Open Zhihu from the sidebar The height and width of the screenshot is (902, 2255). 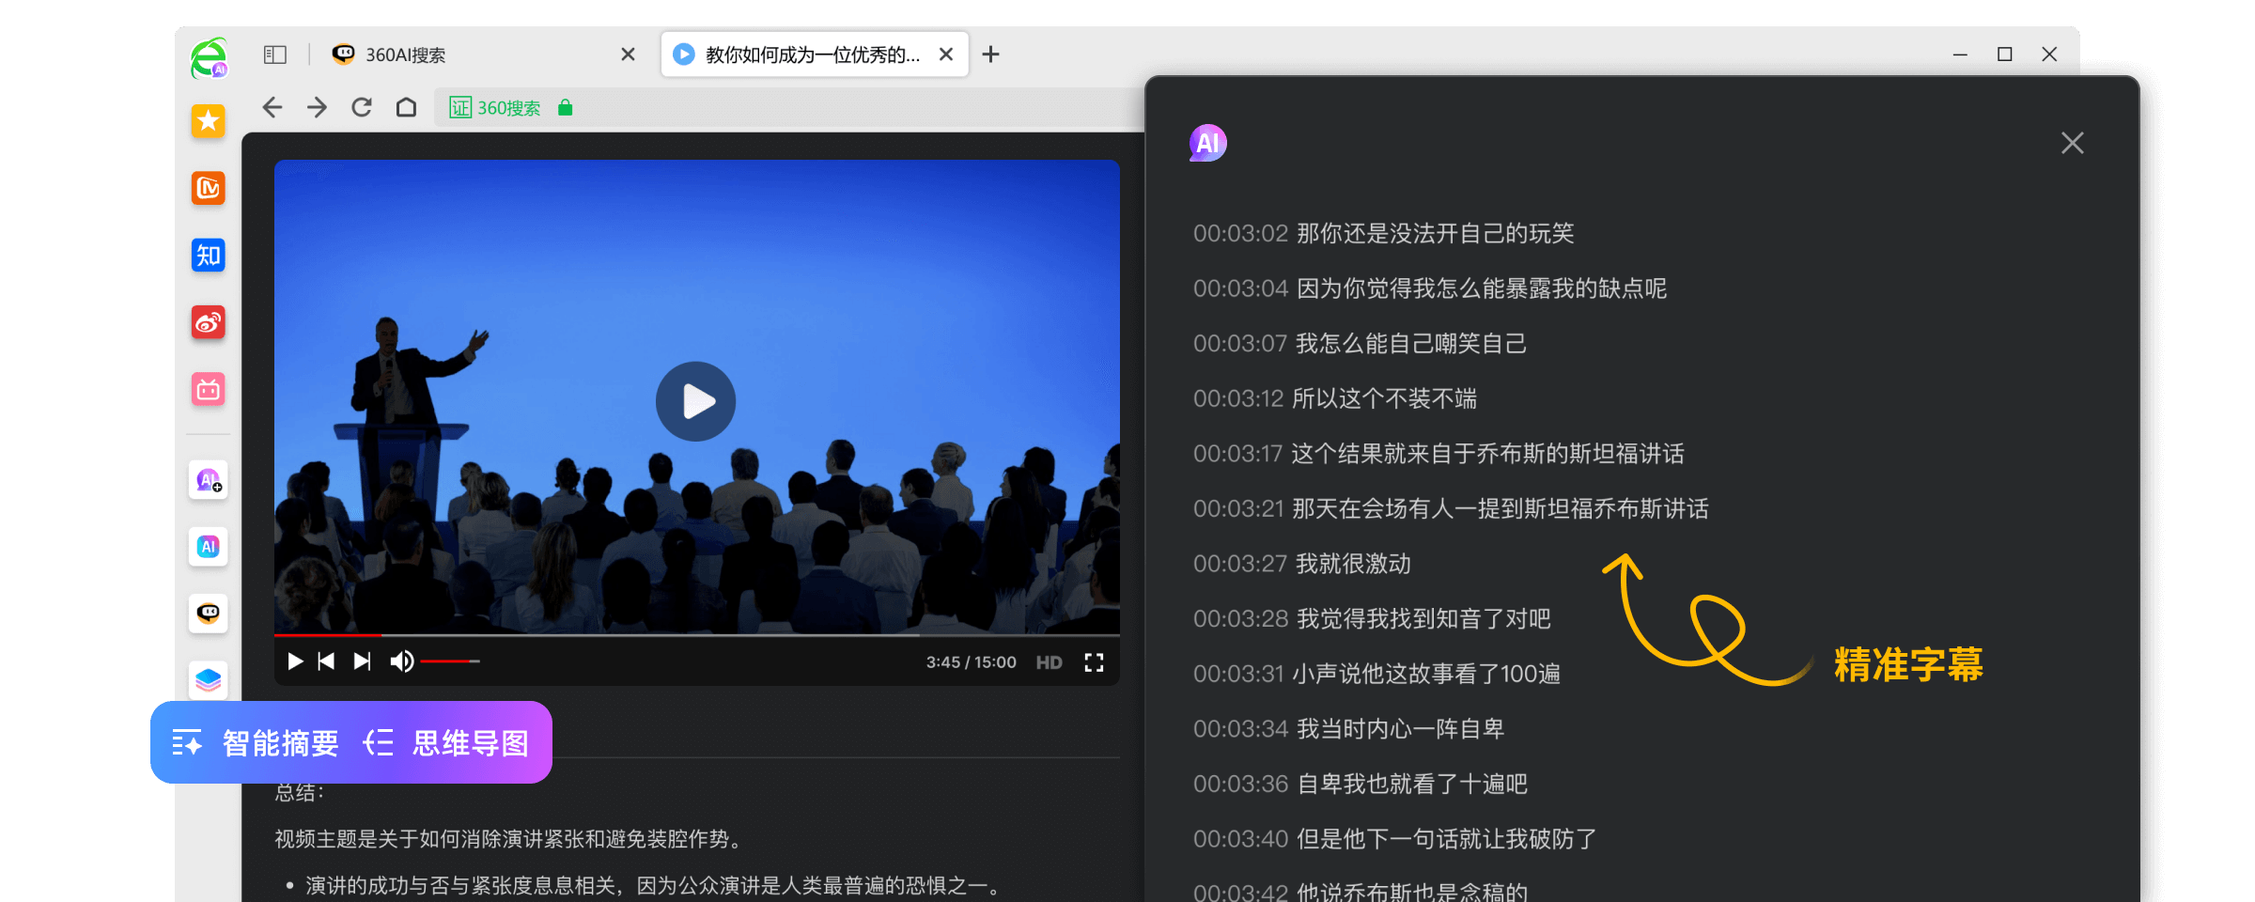pos(208,256)
